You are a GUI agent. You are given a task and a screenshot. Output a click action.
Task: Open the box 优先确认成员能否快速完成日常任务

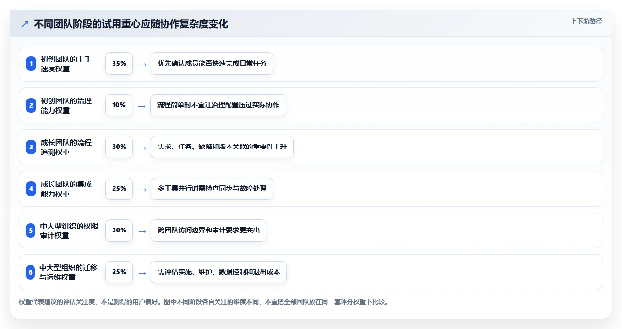(212, 64)
